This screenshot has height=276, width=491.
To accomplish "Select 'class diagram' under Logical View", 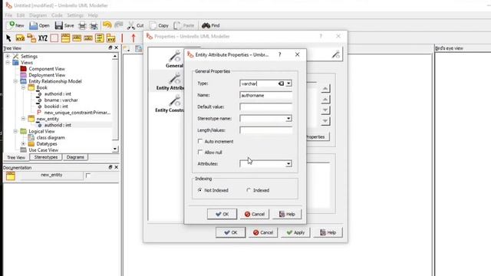I will point(51,138).
